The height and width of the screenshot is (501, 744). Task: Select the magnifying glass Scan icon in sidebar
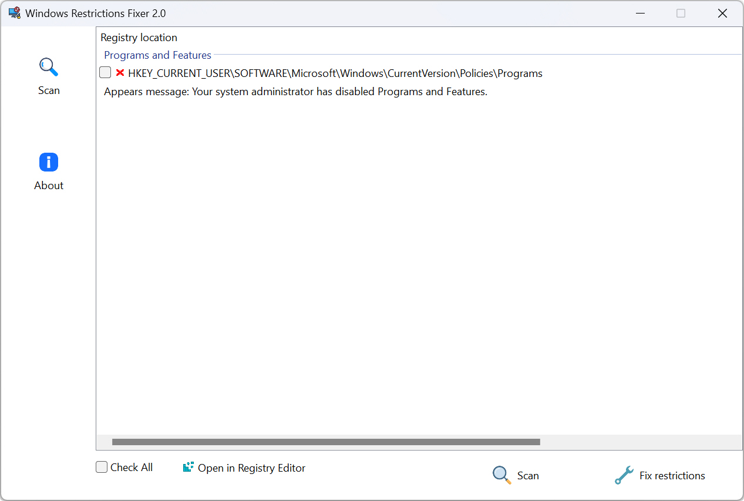(x=49, y=66)
